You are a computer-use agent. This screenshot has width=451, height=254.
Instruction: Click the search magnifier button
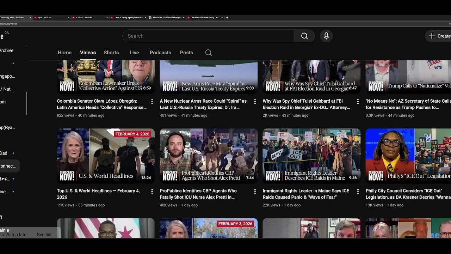coord(304,36)
